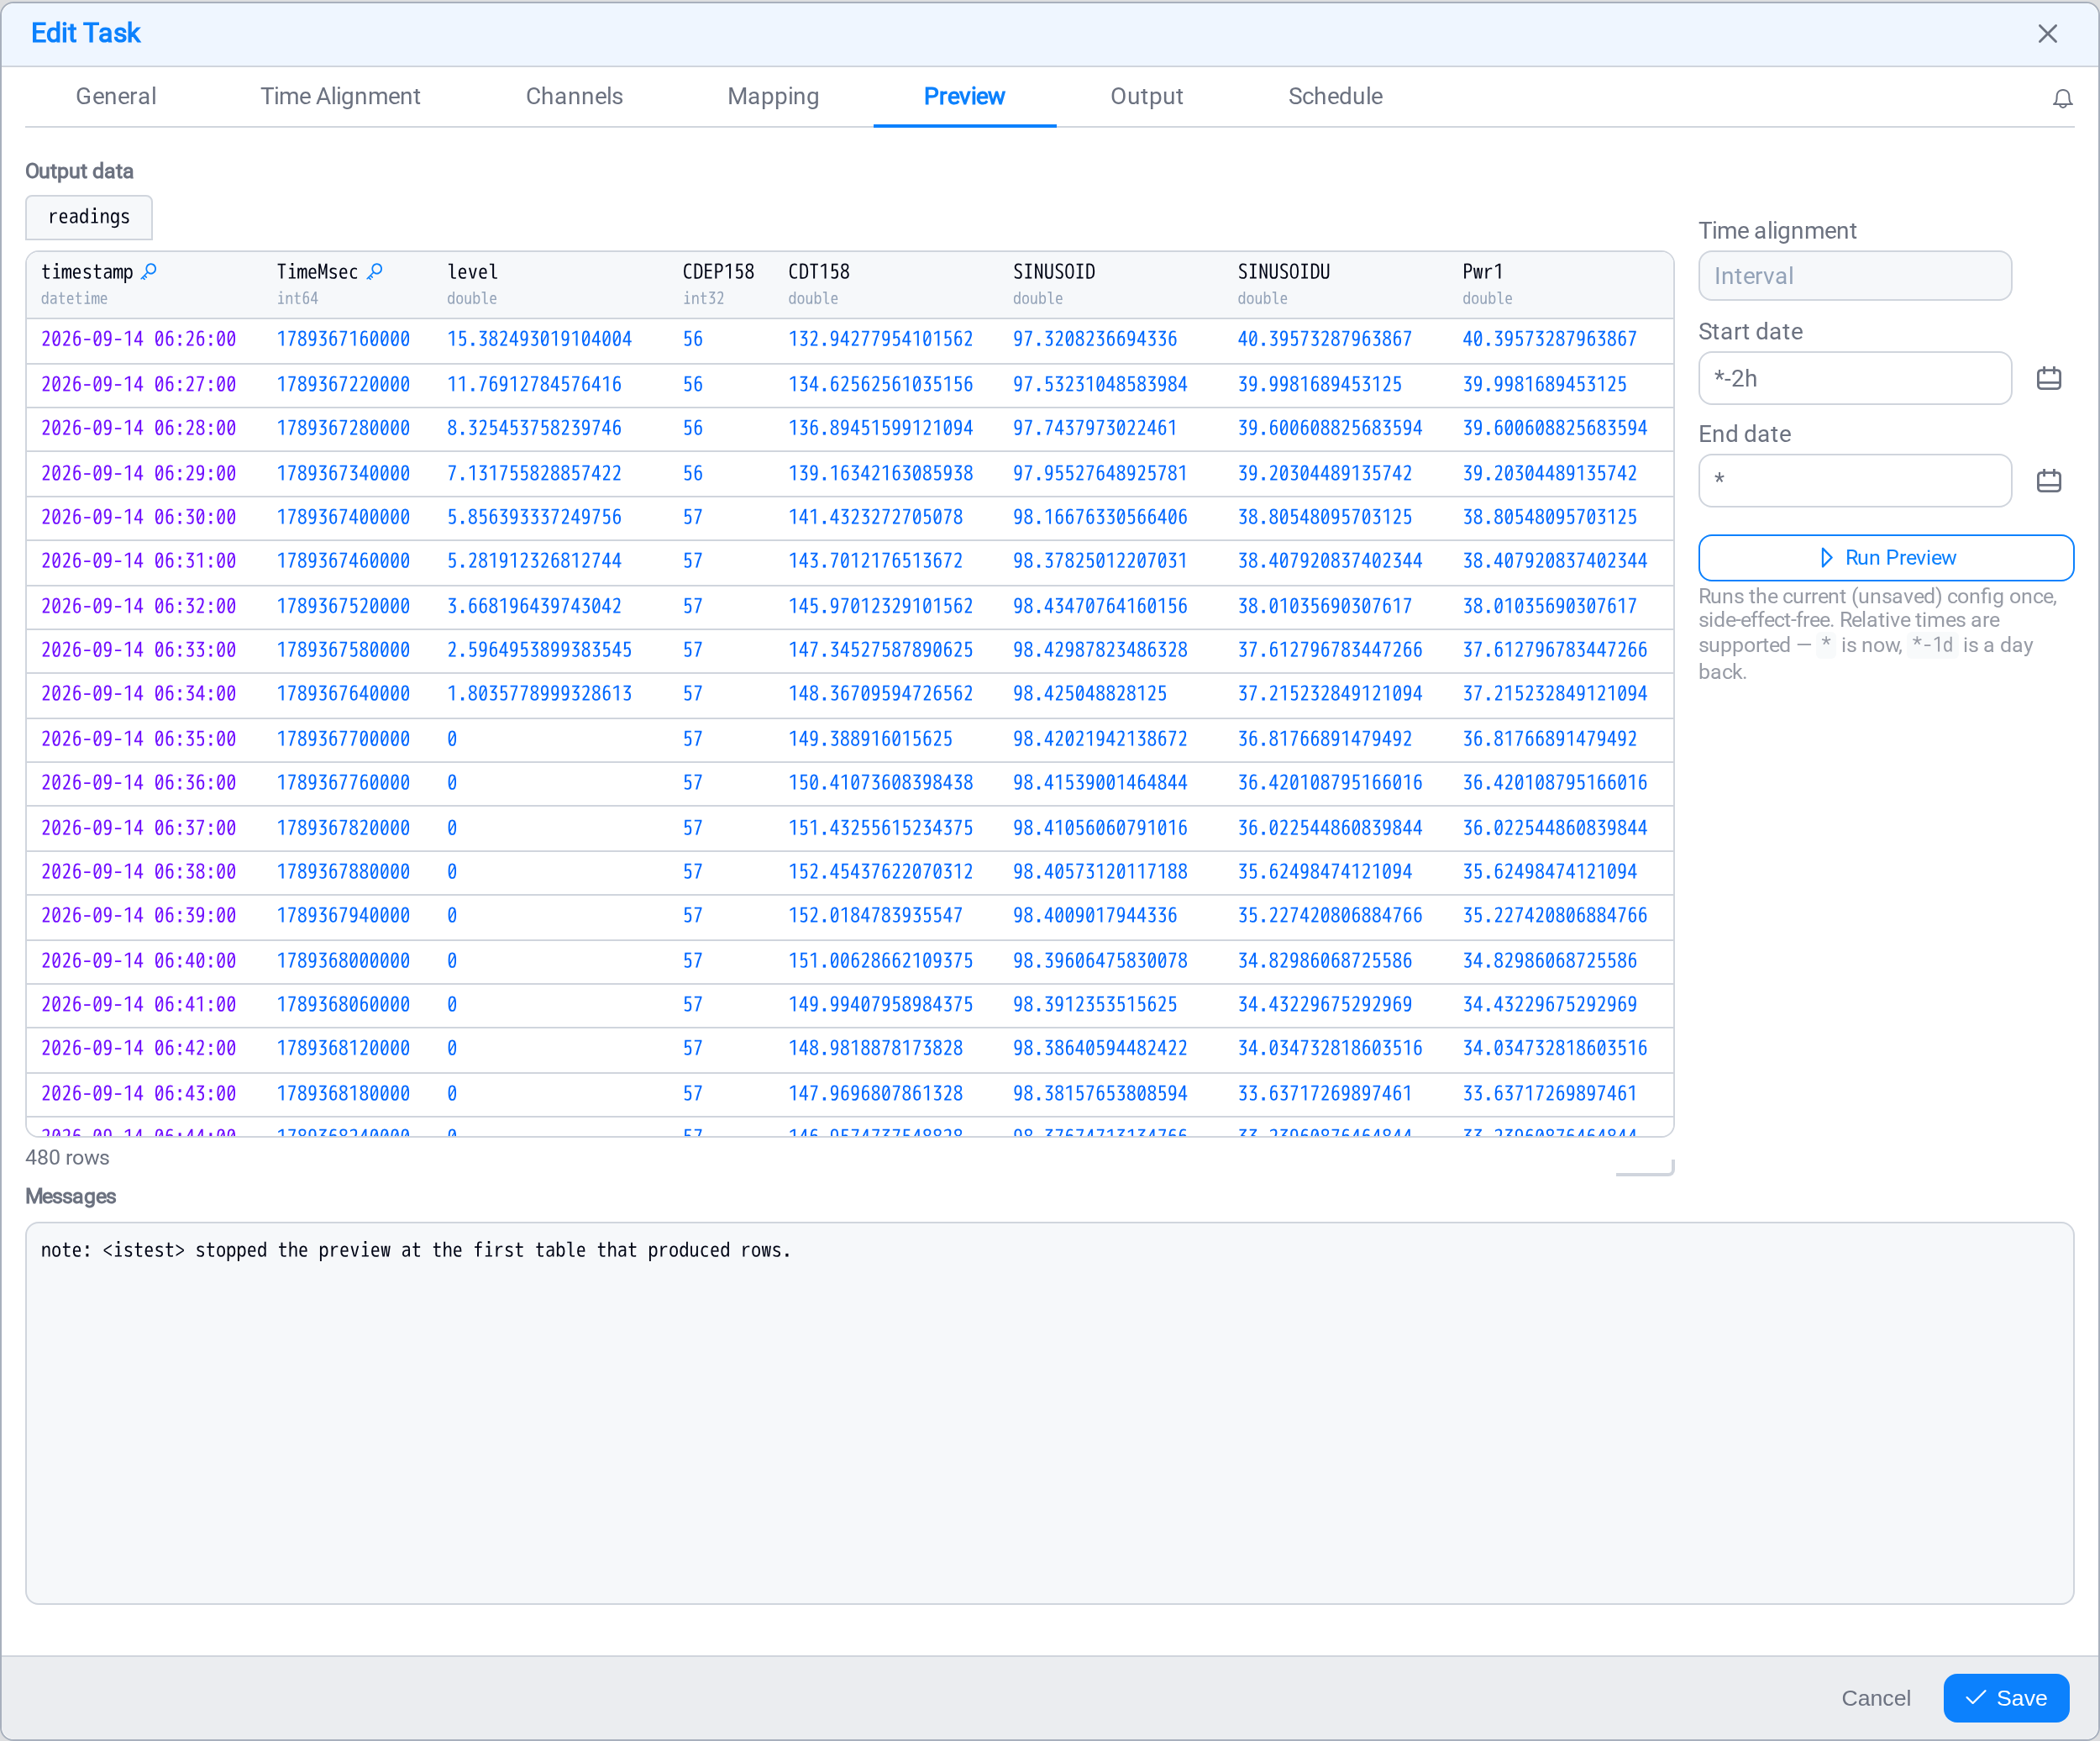Select the readings output table tab
This screenshot has height=1741, width=2100.
(89, 216)
